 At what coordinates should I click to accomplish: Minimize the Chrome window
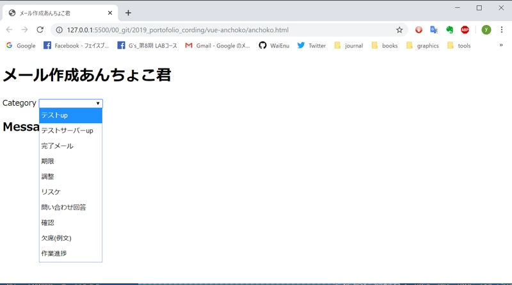[457, 8]
